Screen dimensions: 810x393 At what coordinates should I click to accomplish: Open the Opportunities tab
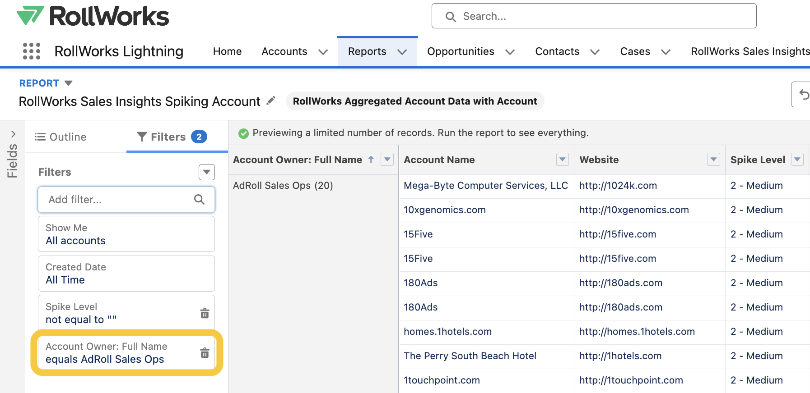click(461, 51)
